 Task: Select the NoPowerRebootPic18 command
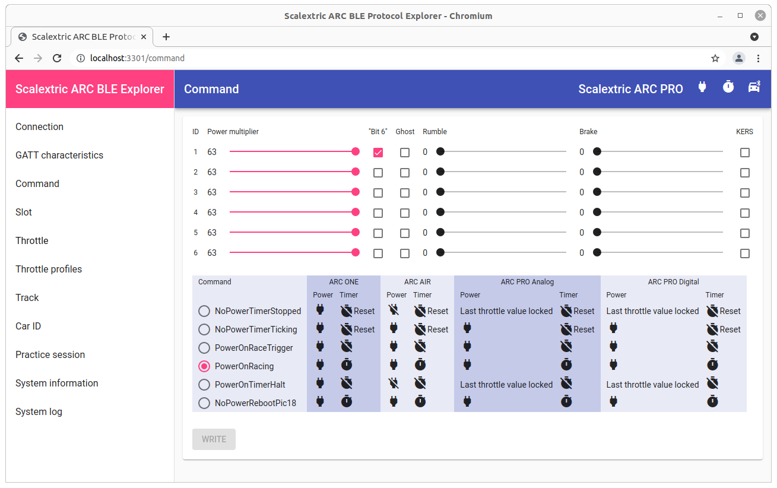pyautogui.click(x=204, y=403)
